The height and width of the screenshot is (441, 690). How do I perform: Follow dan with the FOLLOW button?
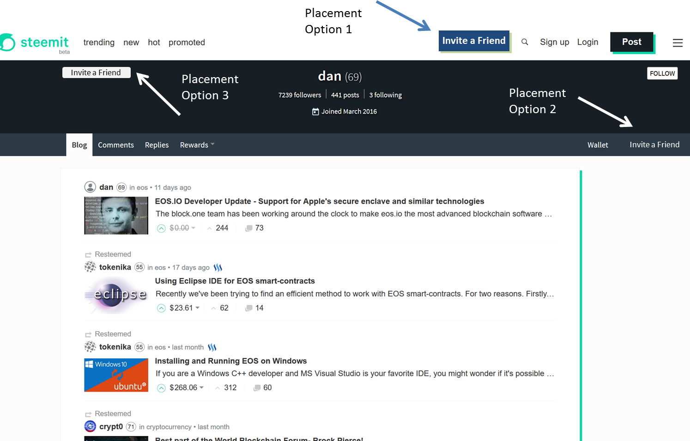662,73
